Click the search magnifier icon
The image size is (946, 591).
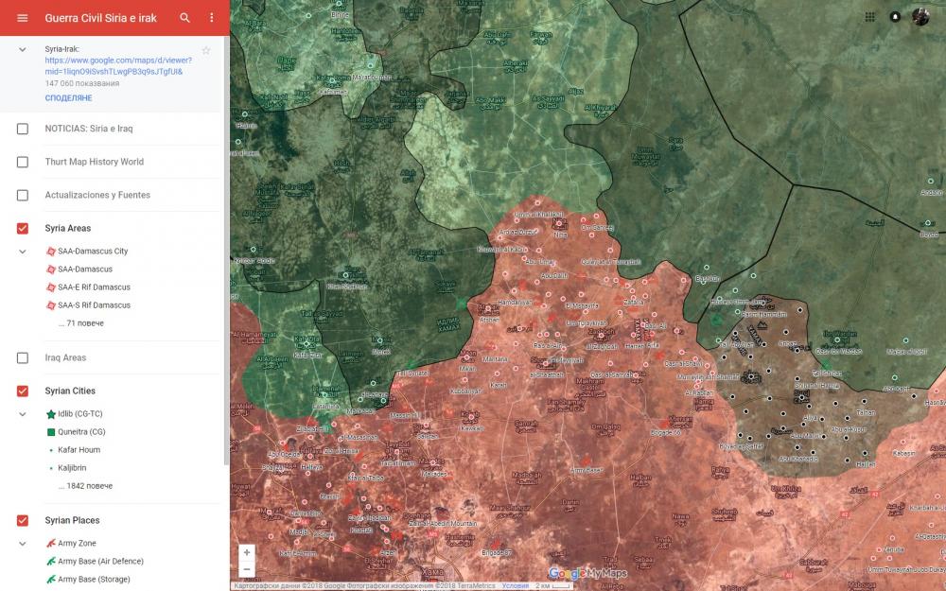click(185, 18)
